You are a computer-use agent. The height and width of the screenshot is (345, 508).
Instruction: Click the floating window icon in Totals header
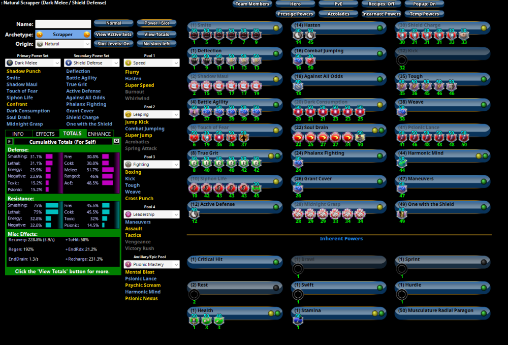tap(116, 141)
